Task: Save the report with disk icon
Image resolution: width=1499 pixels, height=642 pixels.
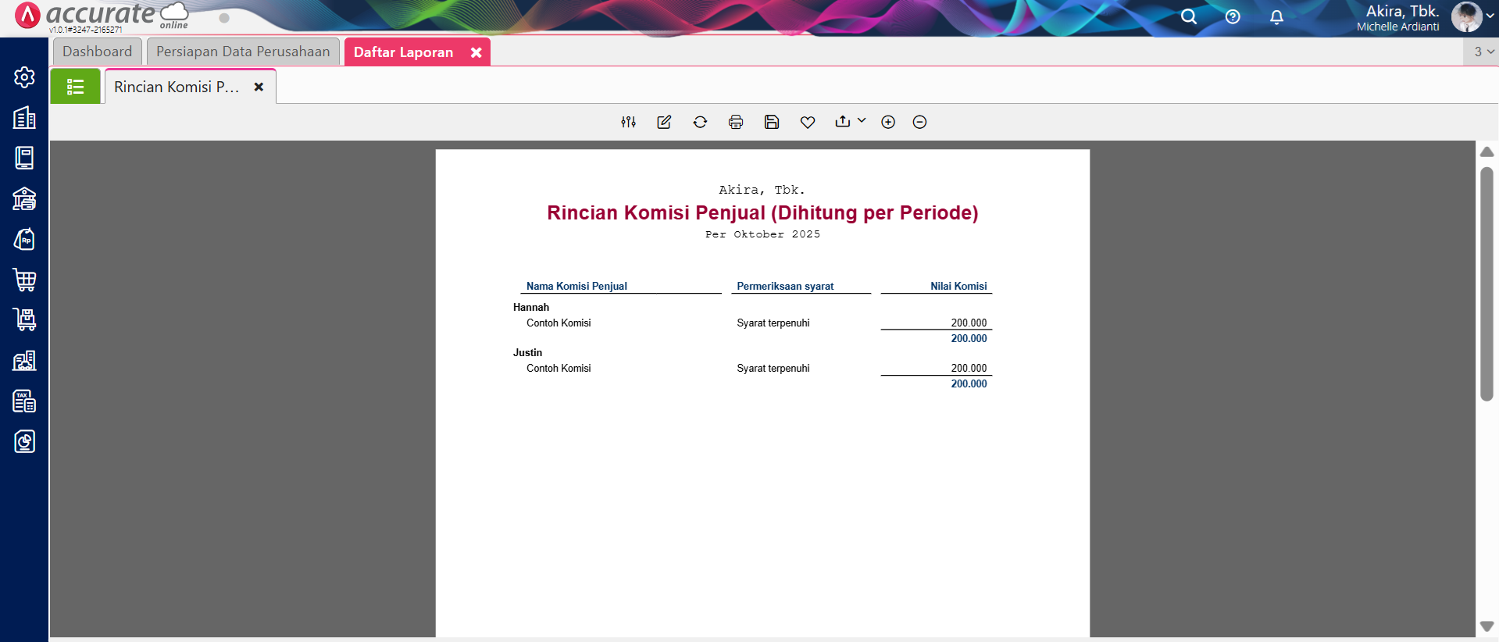Action: pos(772,122)
